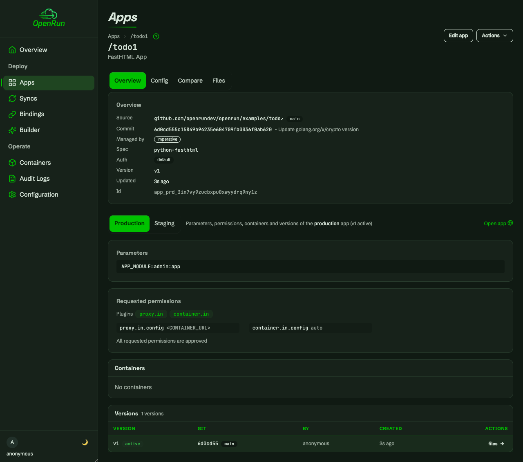This screenshot has height=462, width=523.
Task: Click the globe icon next to Open app
Action: point(510,223)
